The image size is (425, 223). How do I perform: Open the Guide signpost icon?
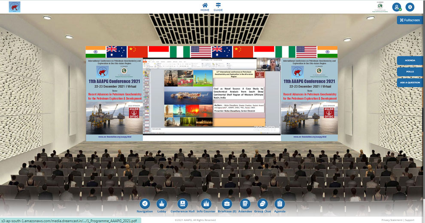[218, 7]
